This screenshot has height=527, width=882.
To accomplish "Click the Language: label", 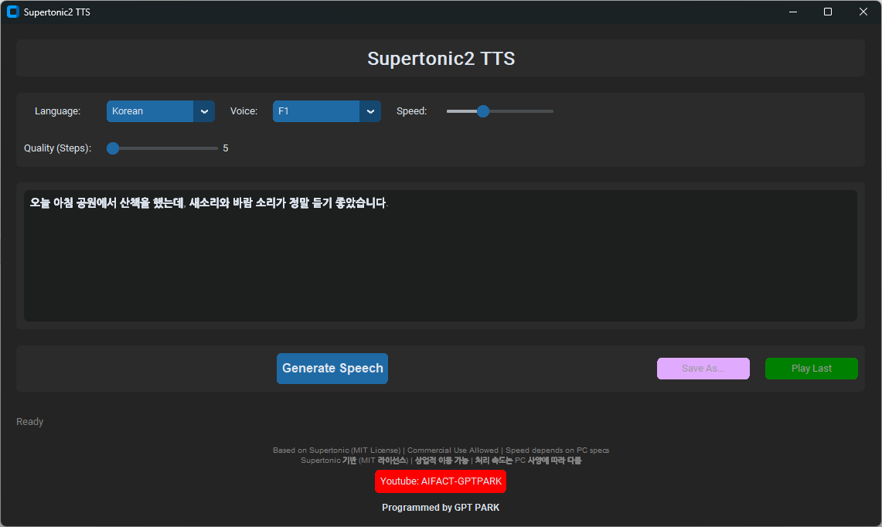I will point(57,111).
